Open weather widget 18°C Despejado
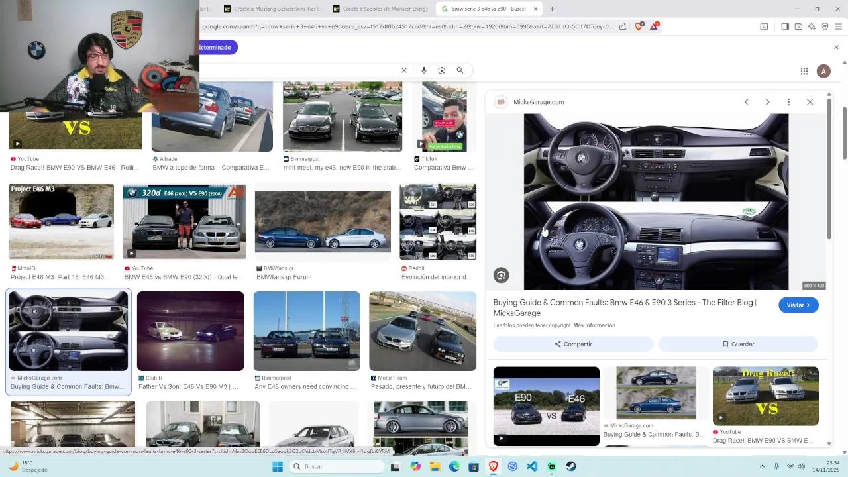The height and width of the screenshot is (477, 848). (29, 466)
